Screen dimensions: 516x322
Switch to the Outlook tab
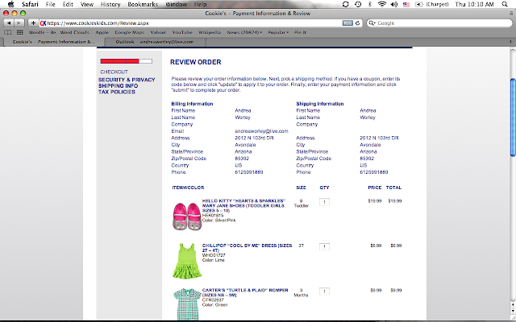pyautogui.click(x=155, y=42)
